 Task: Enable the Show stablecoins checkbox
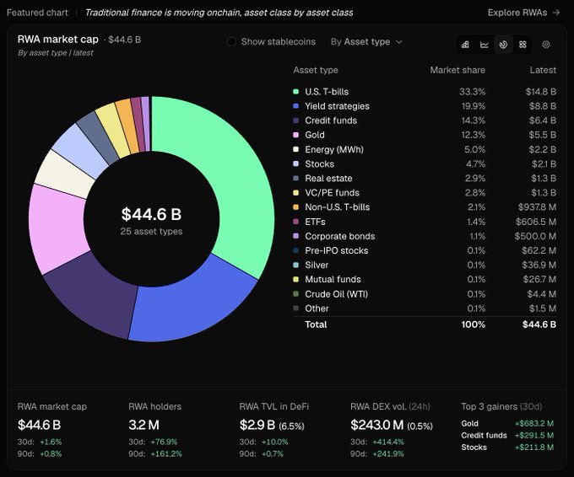coord(231,41)
